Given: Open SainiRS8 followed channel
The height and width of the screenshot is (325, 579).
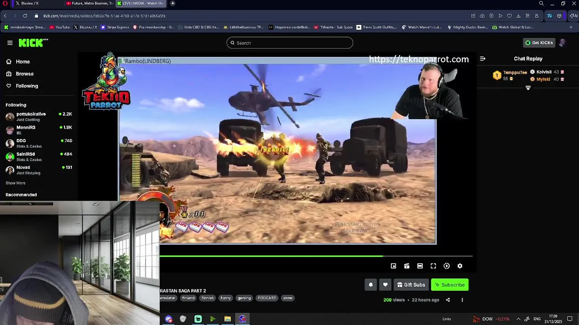Looking at the screenshot, I should (39, 157).
